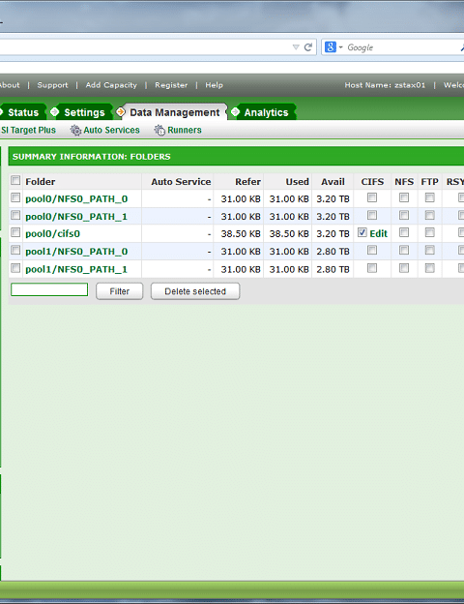Edit CIFS settings for pool0/cifs0
This screenshot has width=464, height=604.
[378, 233]
